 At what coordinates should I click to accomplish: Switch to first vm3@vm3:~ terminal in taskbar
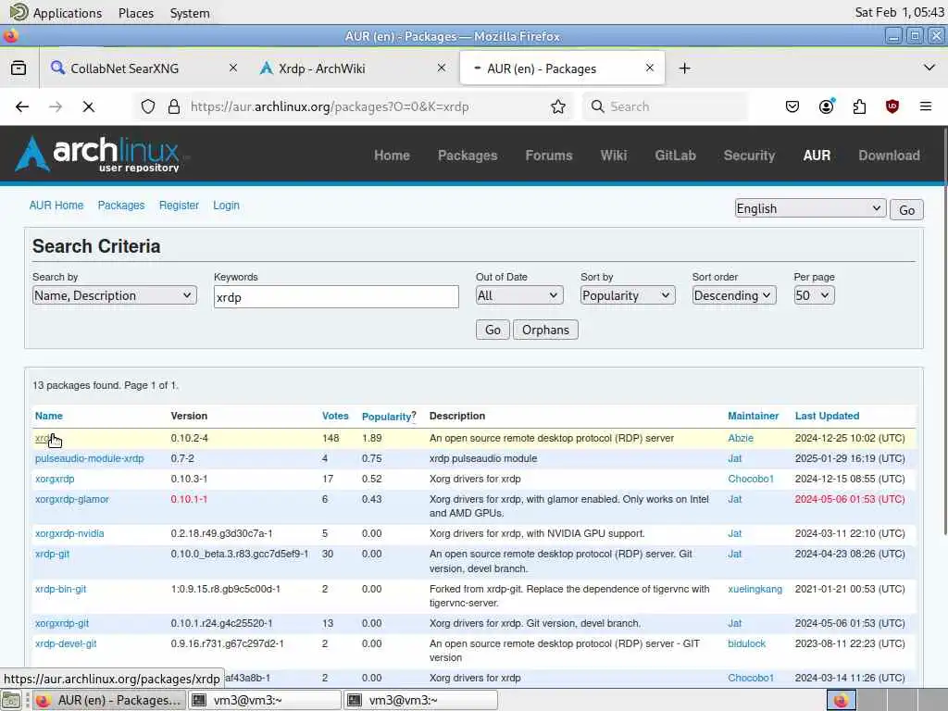click(x=266, y=700)
